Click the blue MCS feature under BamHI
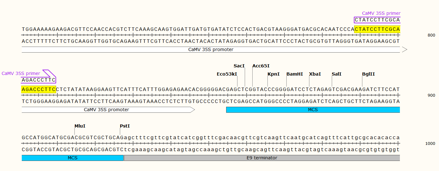Viewport: 439px width, 171px height. (x=313, y=110)
